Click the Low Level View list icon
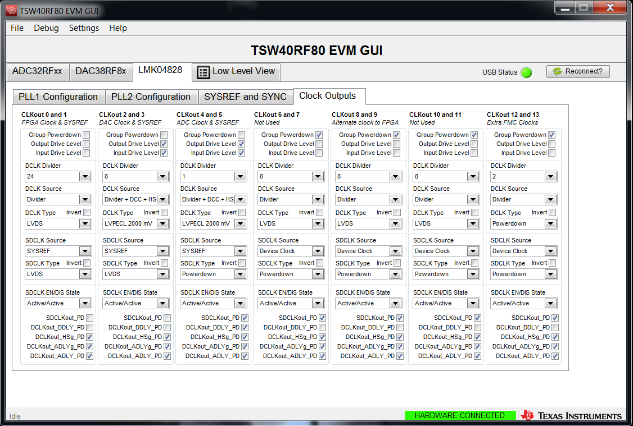The width and height of the screenshot is (633, 426). tap(203, 72)
